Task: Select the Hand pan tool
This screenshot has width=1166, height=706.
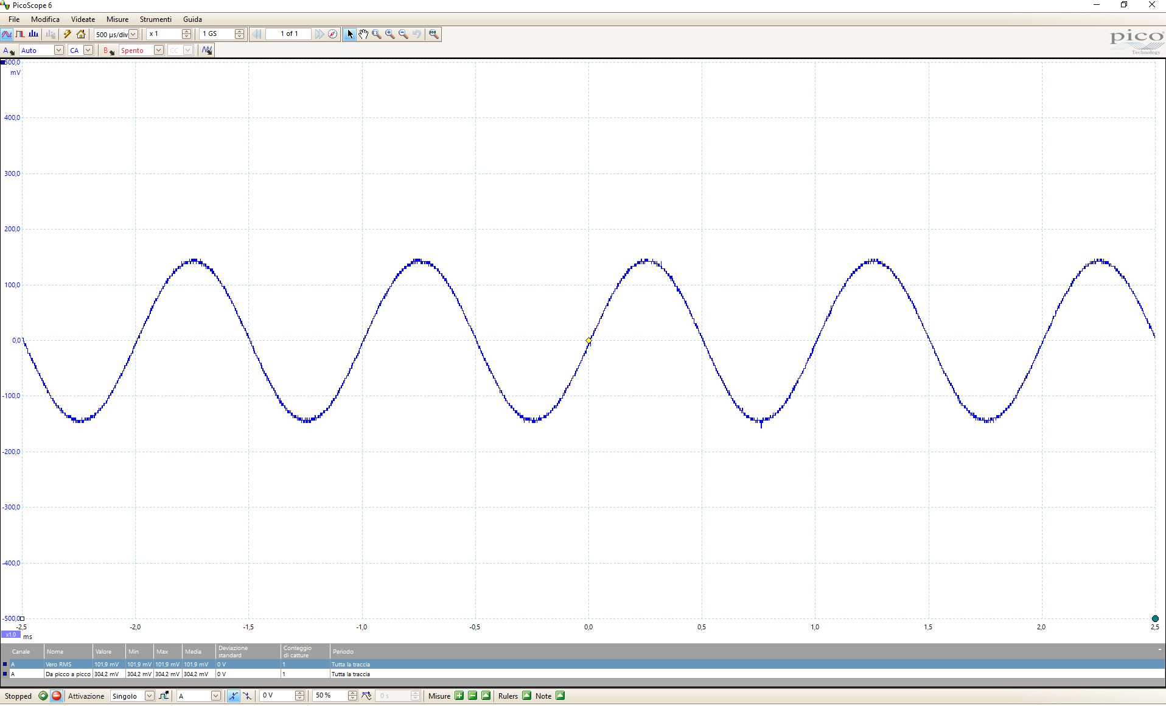Action: (363, 34)
